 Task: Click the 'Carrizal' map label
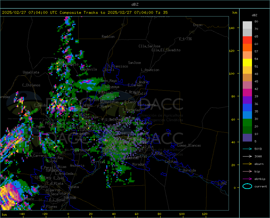(98, 162)
